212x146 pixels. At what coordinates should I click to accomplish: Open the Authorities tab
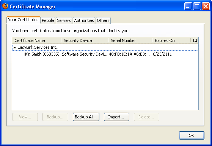click(x=84, y=20)
